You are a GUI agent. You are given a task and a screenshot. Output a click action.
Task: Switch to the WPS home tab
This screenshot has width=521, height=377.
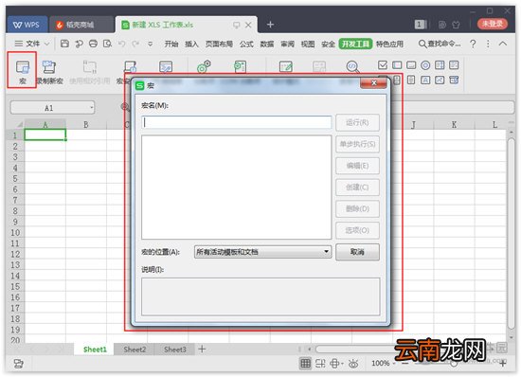tap(27, 25)
